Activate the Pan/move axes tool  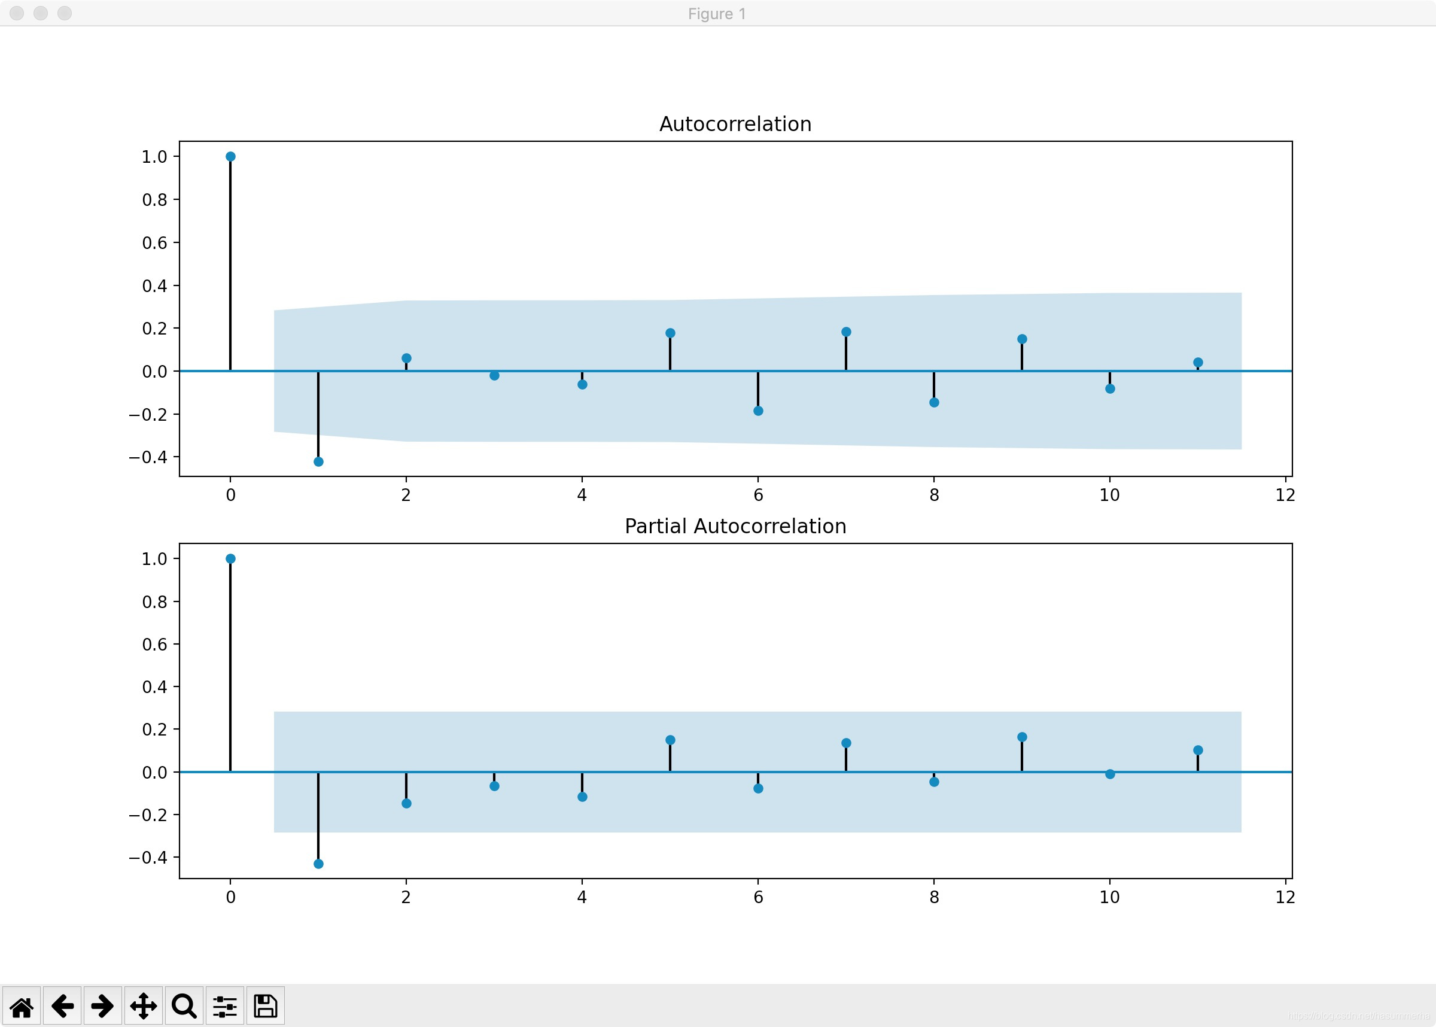pos(144,1005)
